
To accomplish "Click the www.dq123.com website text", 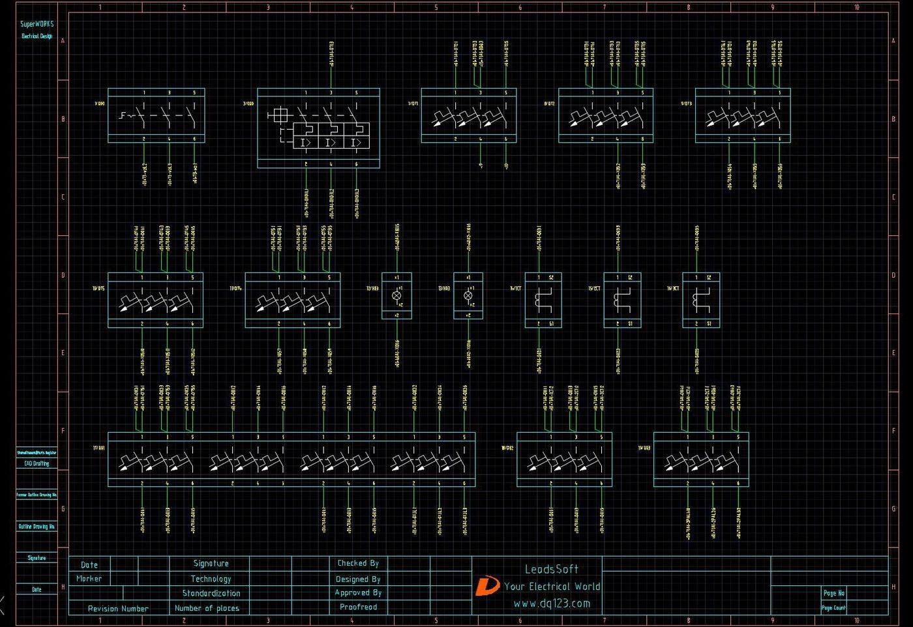I will [552, 604].
